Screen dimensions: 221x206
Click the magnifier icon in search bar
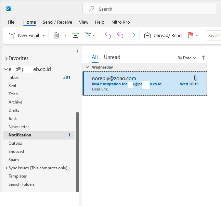[x=92, y=9]
